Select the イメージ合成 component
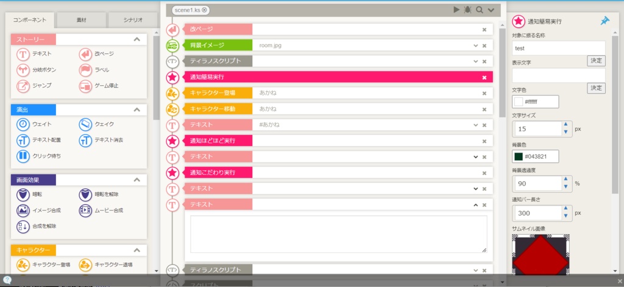624x287 pixels. pyautogui.click(x=38, y=210)
